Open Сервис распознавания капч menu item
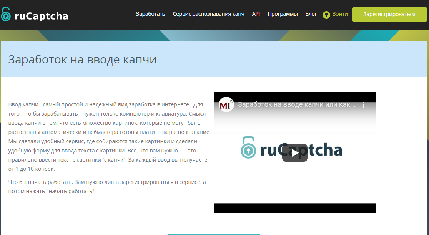429x235 pixels. point(208,14)
